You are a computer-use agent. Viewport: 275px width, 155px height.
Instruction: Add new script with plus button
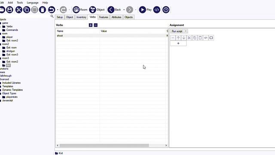point(178,43)
